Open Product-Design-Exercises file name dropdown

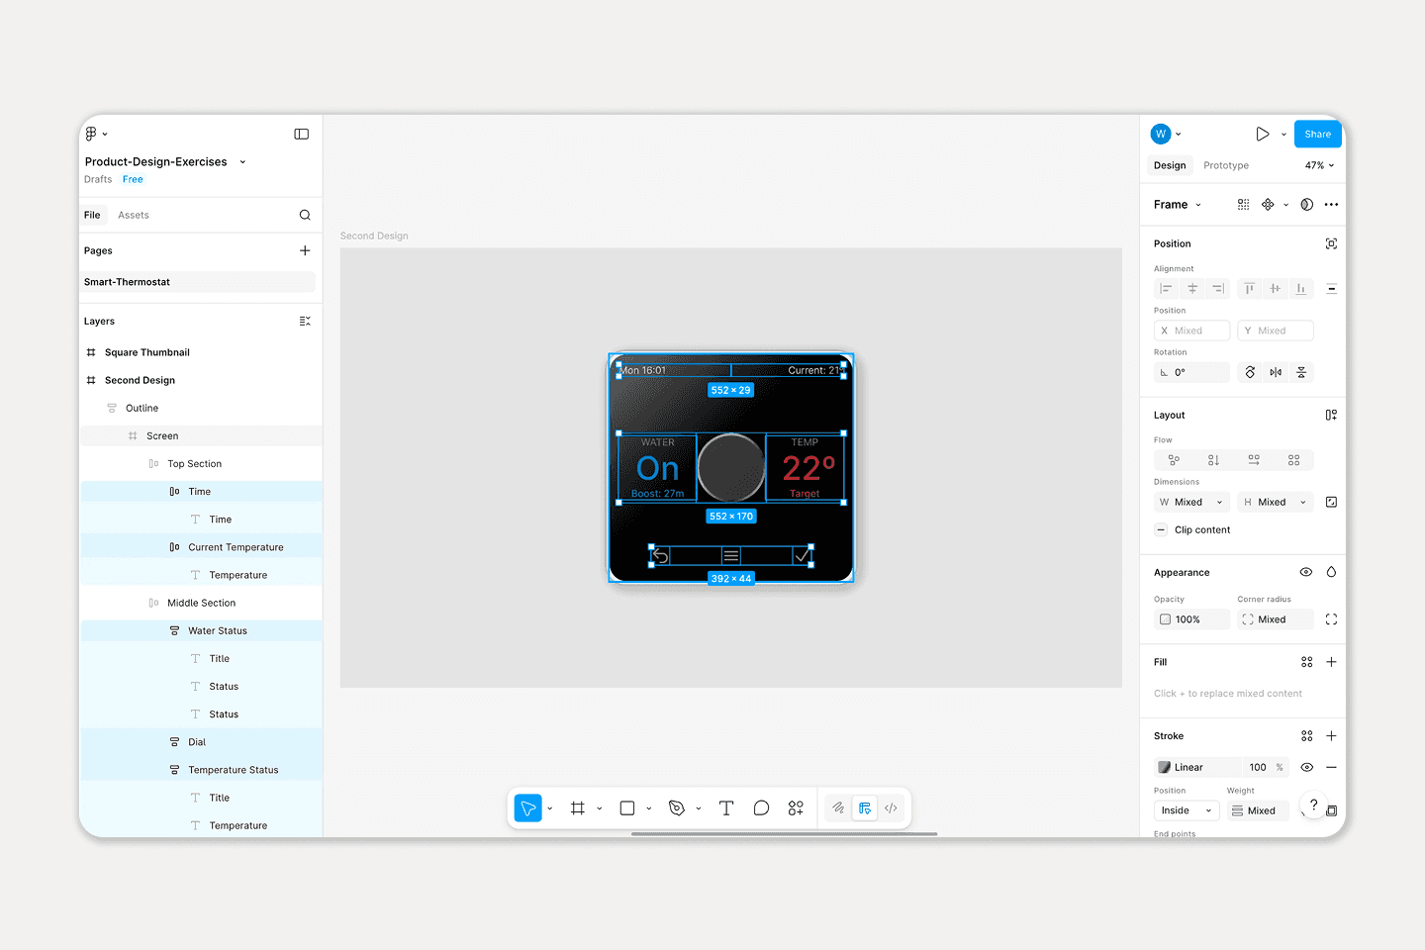242,162
